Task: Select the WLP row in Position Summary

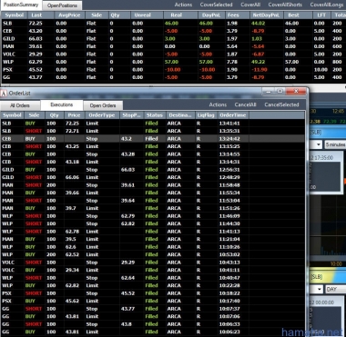Action: click(173, 62)
